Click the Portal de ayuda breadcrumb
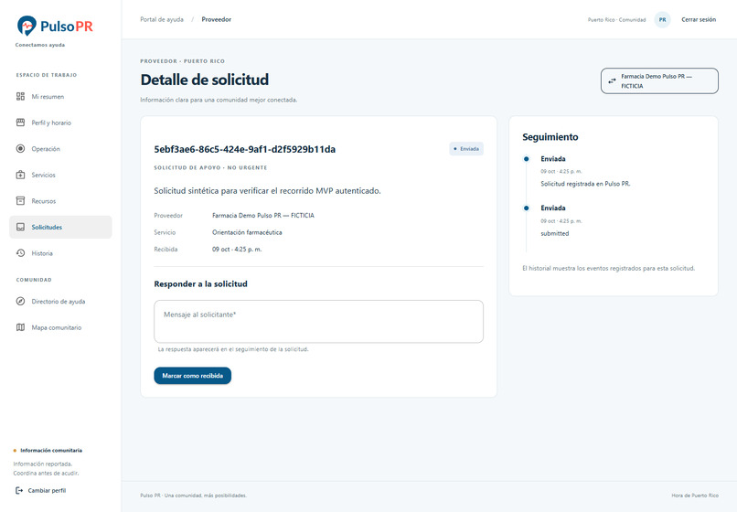The width and height of the screenshot is (737, 512). 162,19
